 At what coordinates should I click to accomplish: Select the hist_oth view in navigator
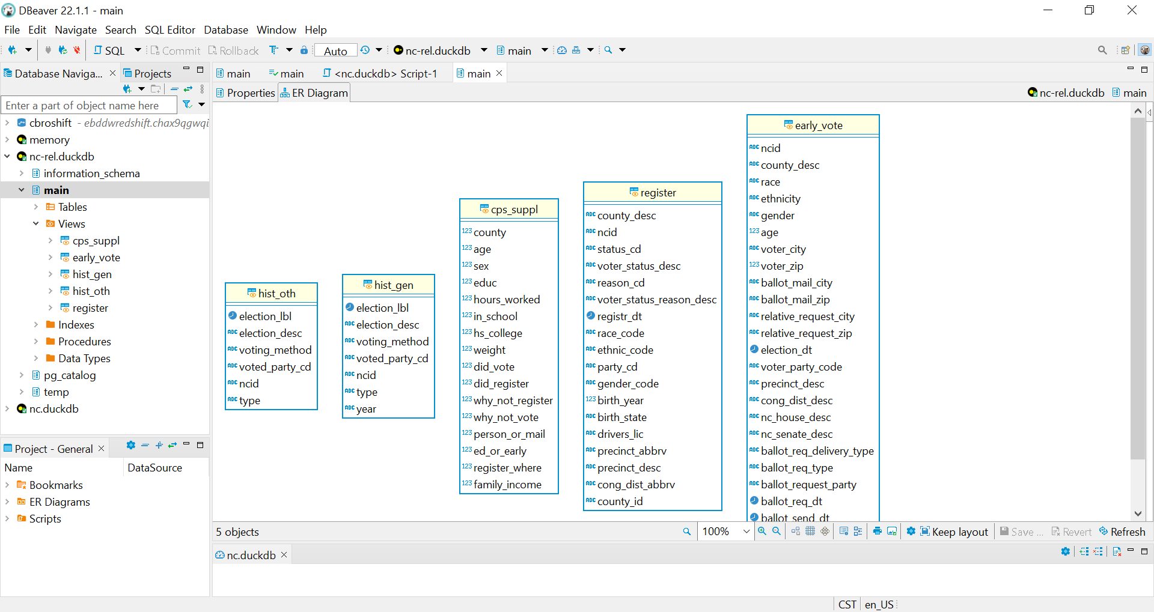tap(91, 291)
